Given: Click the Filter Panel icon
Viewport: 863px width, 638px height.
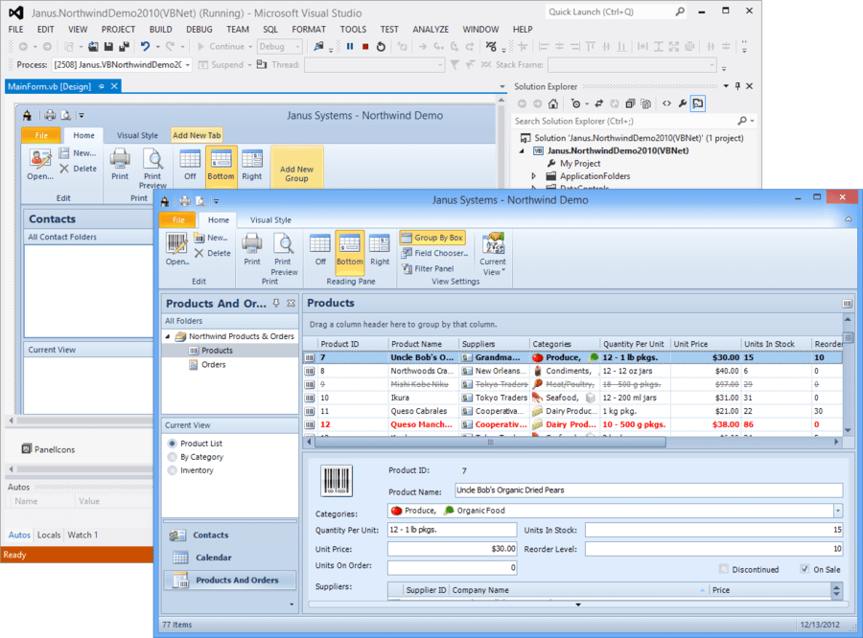Looking at the screenshot, I should tap(407, 269).
